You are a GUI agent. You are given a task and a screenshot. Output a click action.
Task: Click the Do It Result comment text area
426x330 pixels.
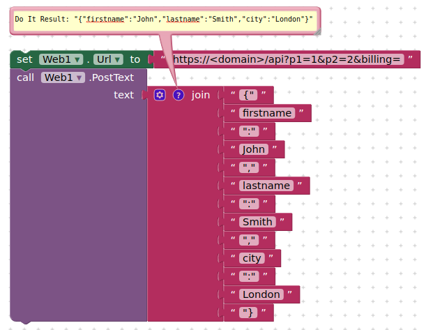165,21
